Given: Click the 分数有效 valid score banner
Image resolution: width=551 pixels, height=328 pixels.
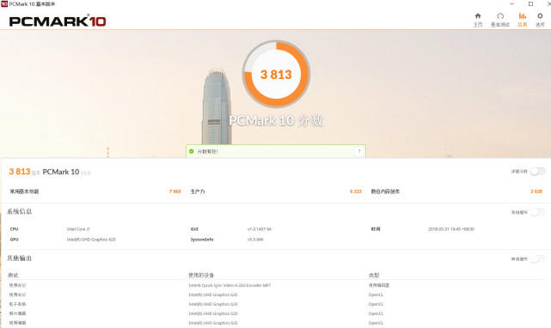Looking at the screenshot, I should click(x=276, y=151).
